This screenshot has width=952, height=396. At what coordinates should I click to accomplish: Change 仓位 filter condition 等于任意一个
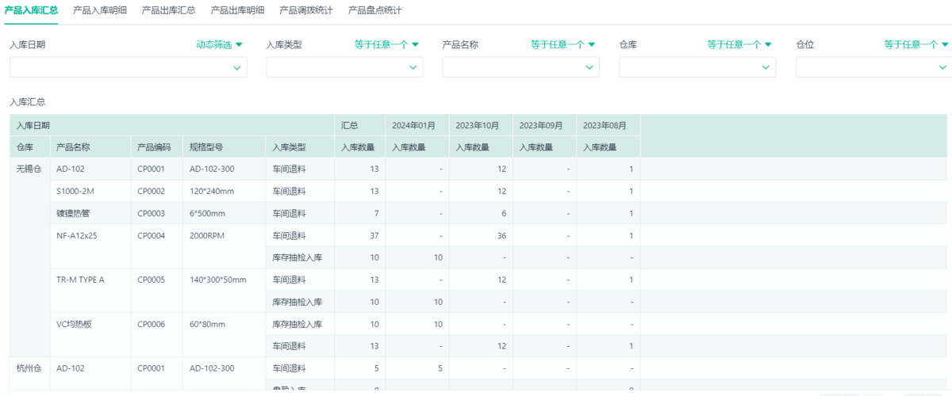(916, 45)
